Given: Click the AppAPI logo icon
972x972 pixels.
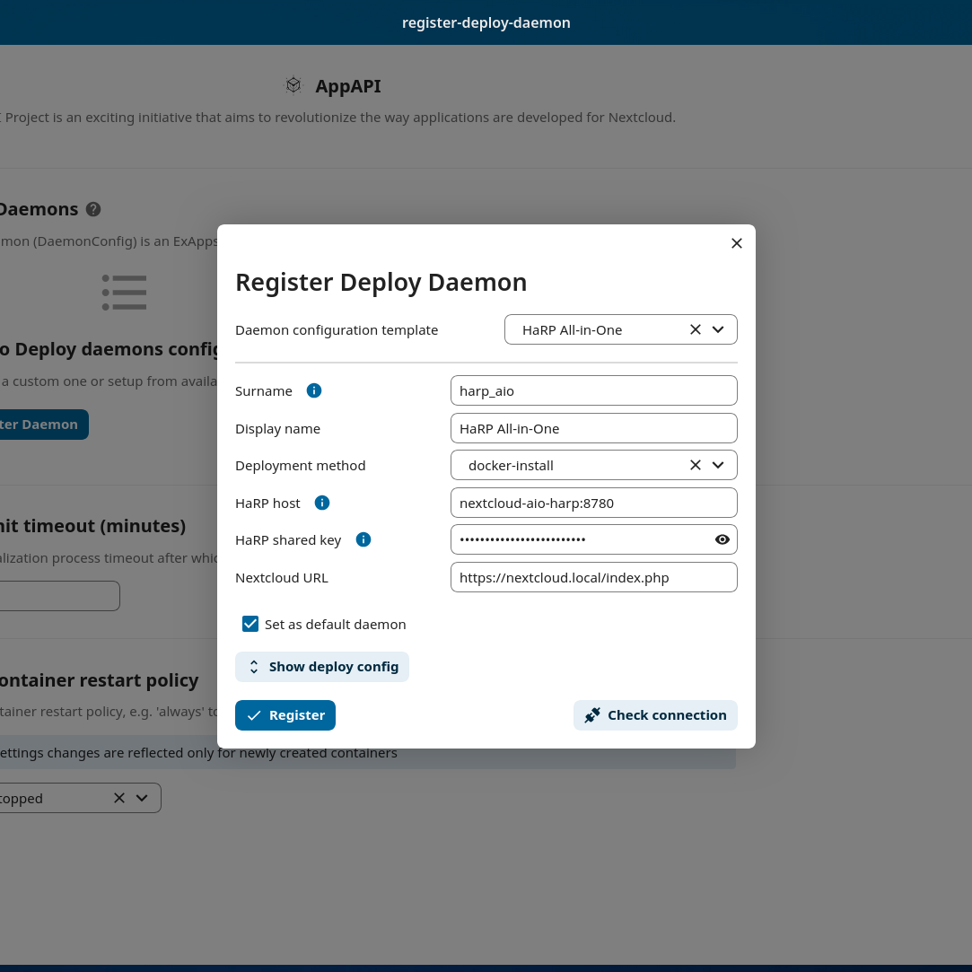Looking at the screenshot, I should 293,85.
